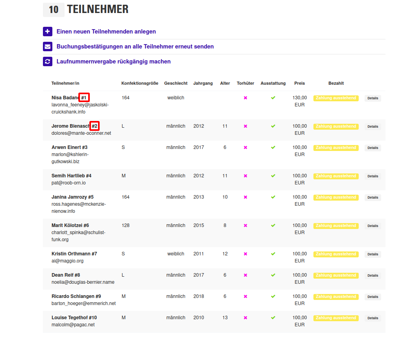
Task: Open 'Laufnummernvergabe rückgängig machen' link
Action: tap(113, 61)
